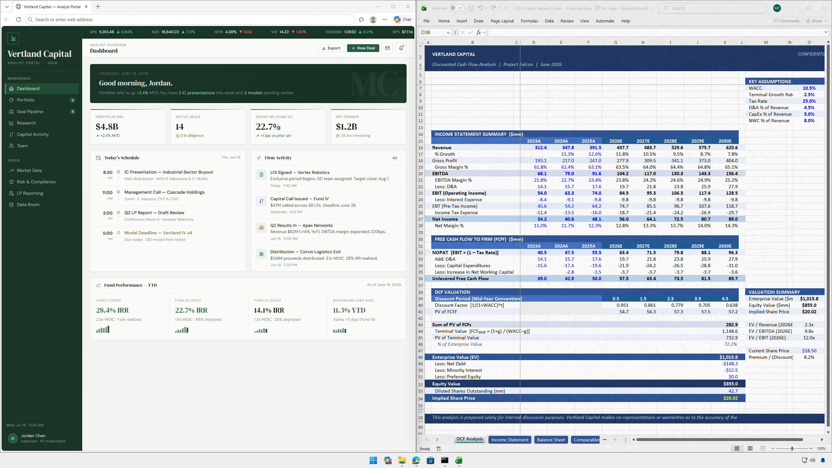Image resolution: width=832 pixels, height=468 pixels.
Task: Click the LOI Signed activity document icon
Action: click(261, 175)
